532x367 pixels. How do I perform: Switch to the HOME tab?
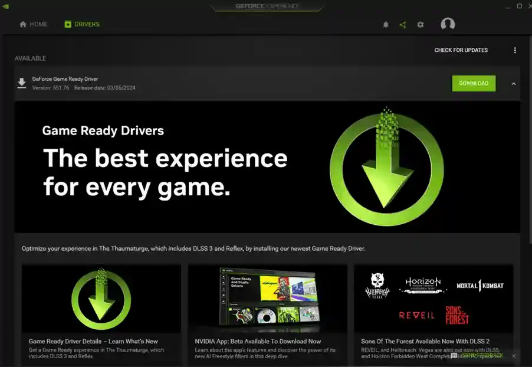coord(32,24)
